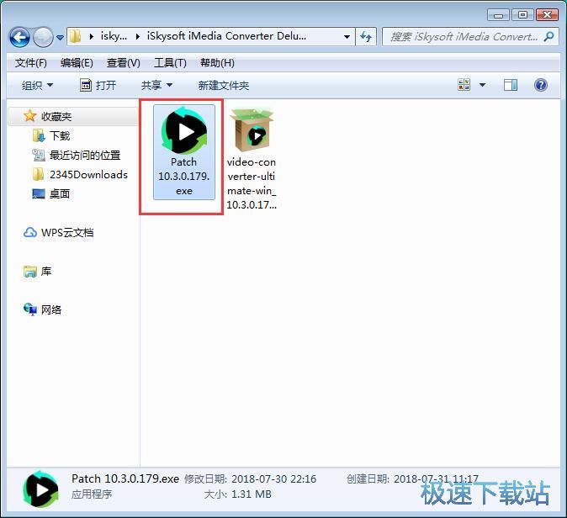Screen dimensions: 567x518
Task: Click the refresh button beside the address bar
Action: [366, 36]
